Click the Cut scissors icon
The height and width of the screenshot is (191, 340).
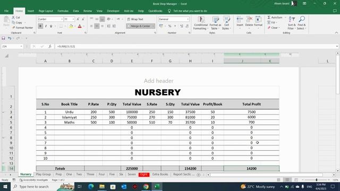tap(13, 18)
